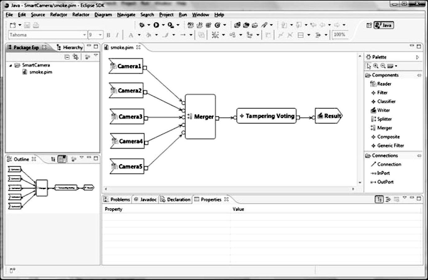428x280 pixels.
Task: Collapse the Connections palette drawer
Action: click(419, 156)
